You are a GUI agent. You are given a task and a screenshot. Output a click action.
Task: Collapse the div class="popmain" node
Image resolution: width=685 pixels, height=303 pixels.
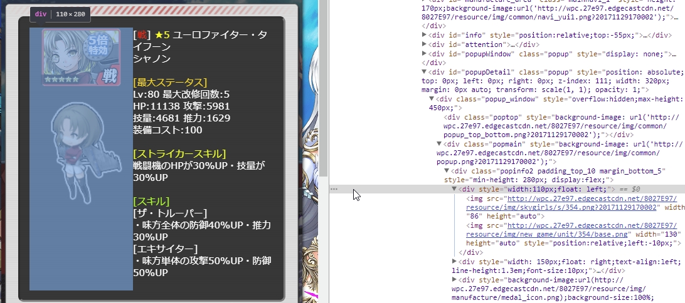pos(439,145)
